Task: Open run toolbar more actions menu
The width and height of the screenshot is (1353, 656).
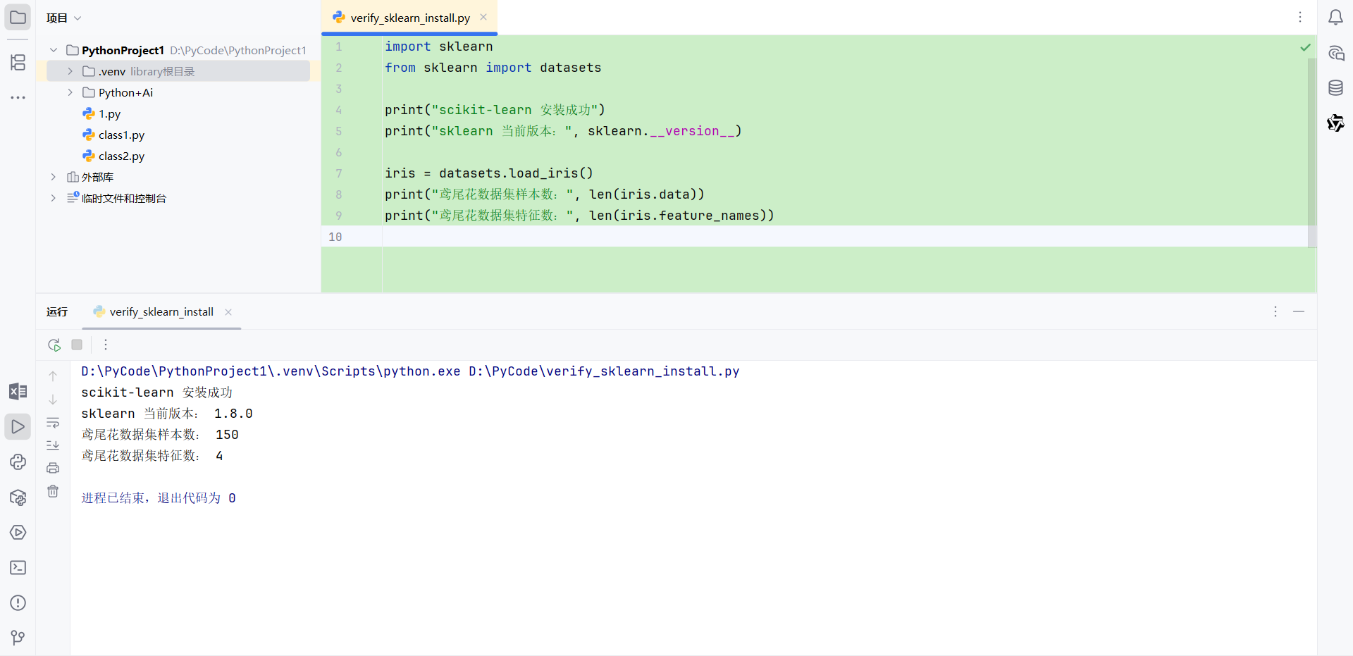Action: pos(106,345)
